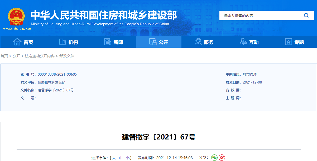Select the 小 font size option

[128, 158]
